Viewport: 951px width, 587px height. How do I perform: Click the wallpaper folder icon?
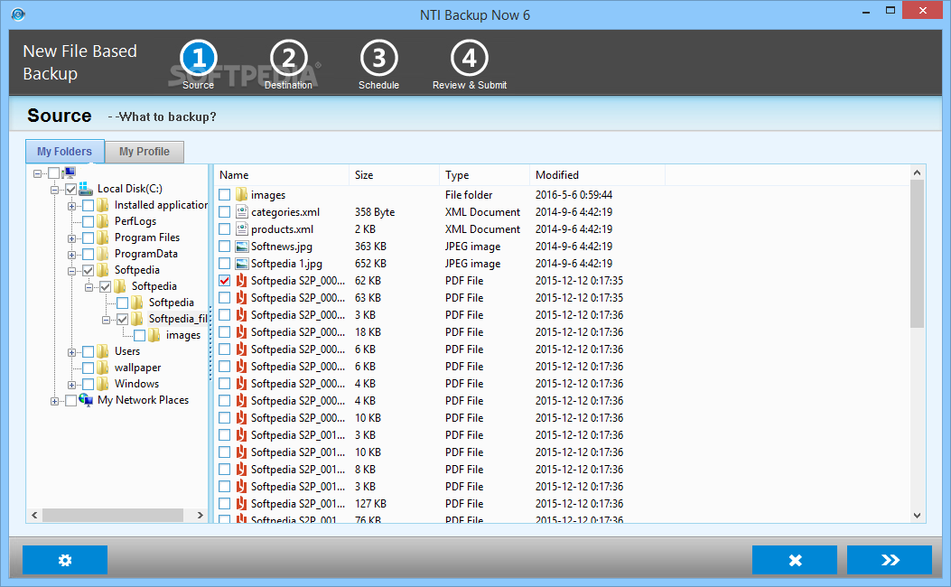coord(103,368)
